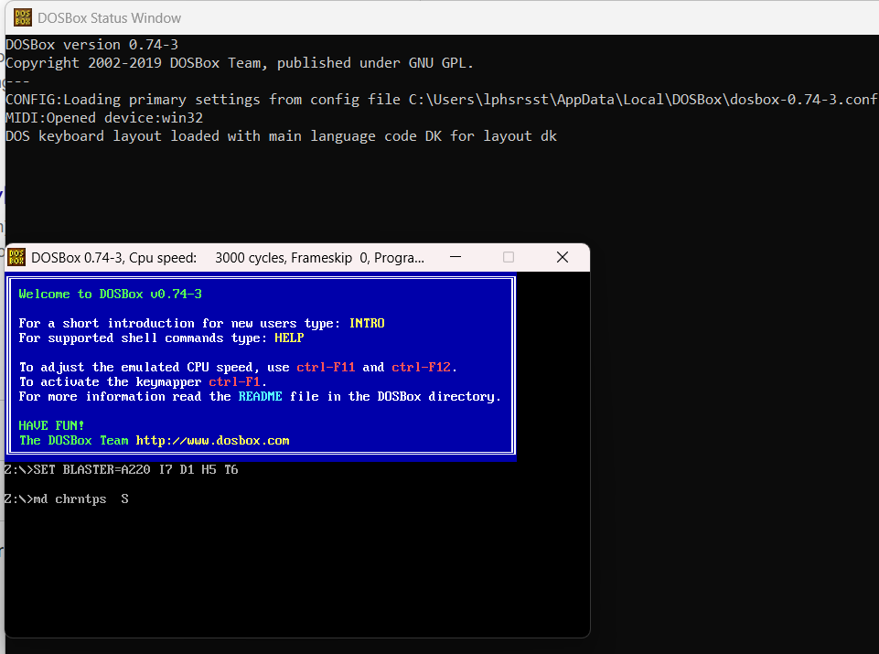Screen dimensions: 879x654
Task: Click the yellow INTRO command text
Action: pos(367,323)
